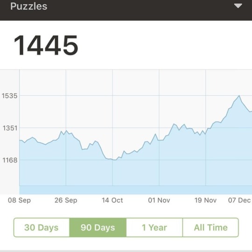Screen dimensions: 252x252
Task: Tap the 1445 rating number
Action: [x=46, y=45]
